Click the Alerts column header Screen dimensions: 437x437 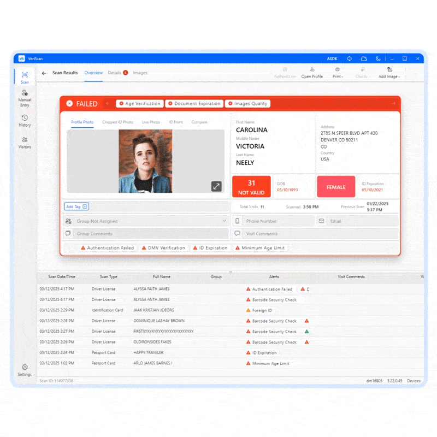pos(274,277)
